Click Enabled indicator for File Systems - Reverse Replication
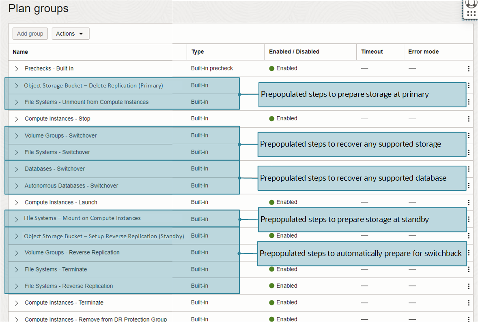This screenshot has height=322, width=478. tap(283, 286)
